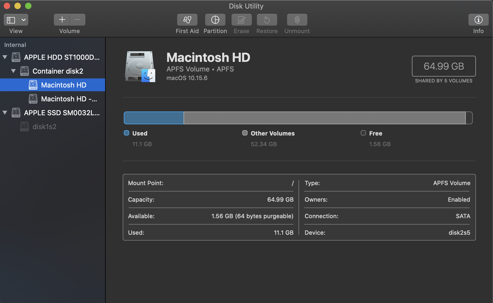Click the Restore toolbar icon
The image size is (493, 303).
(267, 20)
